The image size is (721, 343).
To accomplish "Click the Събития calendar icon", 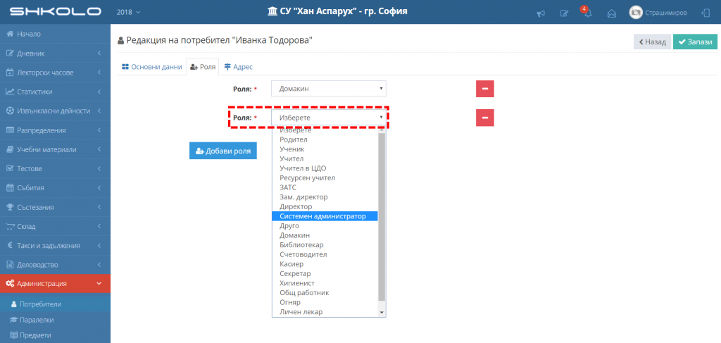I will (x=9, y=187).
